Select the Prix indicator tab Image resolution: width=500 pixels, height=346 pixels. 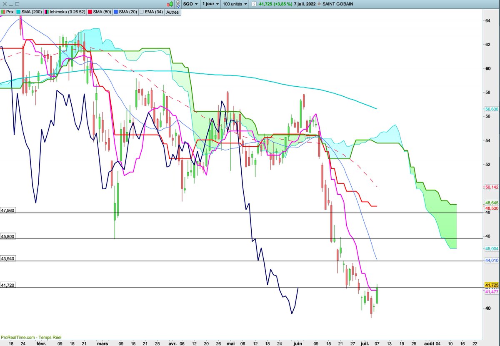pyautogui.click(x=8, y=12)
